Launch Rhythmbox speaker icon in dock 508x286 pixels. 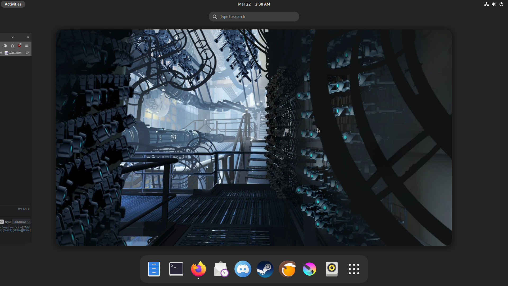click(332, 269)
